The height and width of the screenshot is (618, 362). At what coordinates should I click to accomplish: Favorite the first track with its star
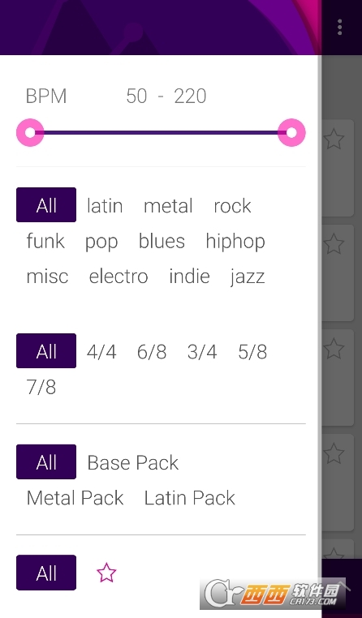(x=334, y=139)
